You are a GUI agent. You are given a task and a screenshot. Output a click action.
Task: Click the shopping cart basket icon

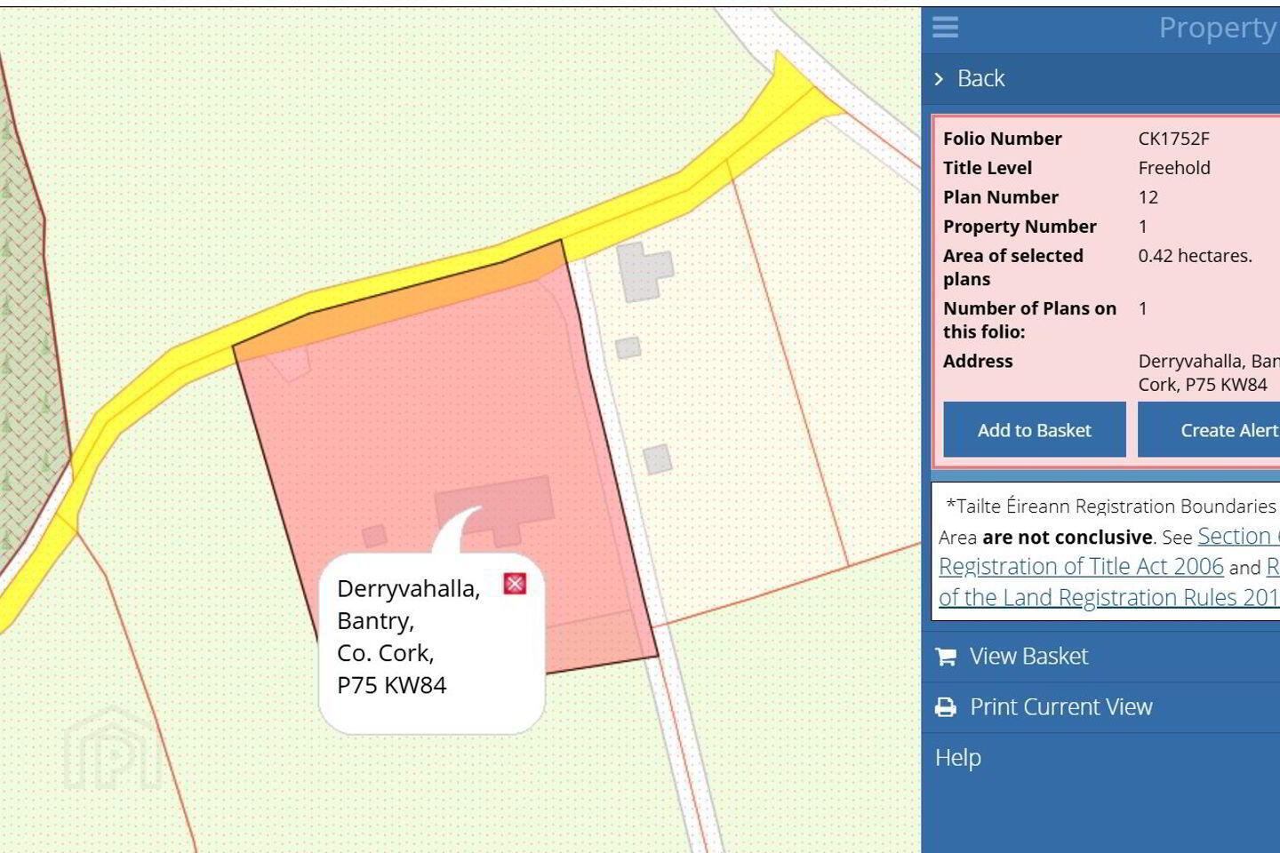946,657
